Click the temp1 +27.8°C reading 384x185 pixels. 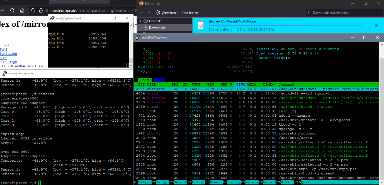[x=24, y=143]
